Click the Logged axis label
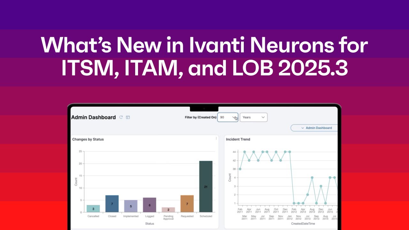Image resolution: width=409 pixels, height=230 pixels. point(150,216)
